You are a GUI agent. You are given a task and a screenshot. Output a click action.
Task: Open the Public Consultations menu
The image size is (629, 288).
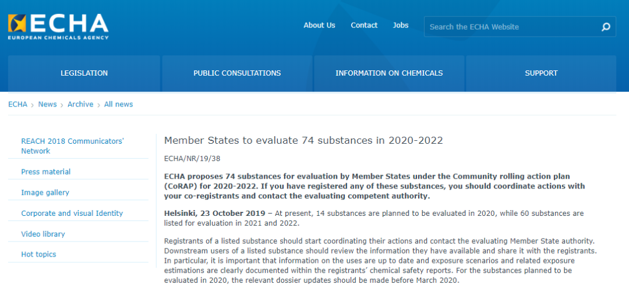click(x=237, y=73)
